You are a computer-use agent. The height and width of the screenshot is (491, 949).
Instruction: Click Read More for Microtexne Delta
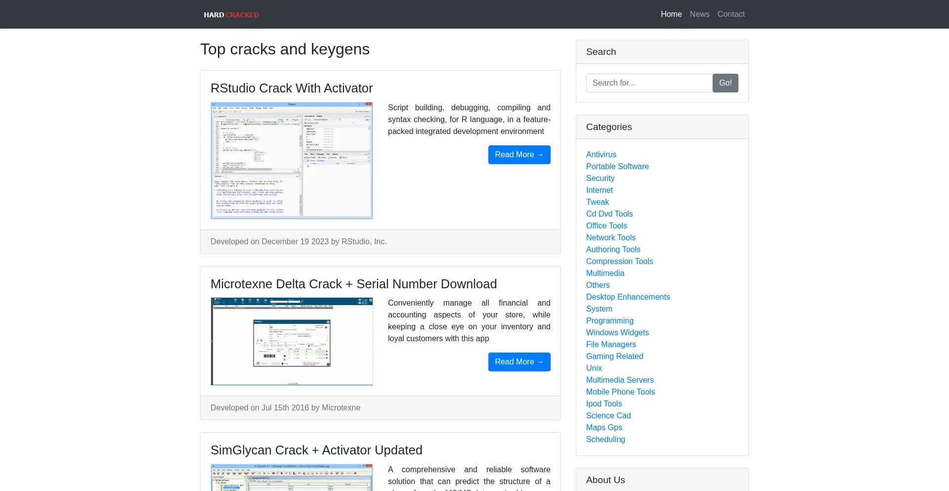519,362
